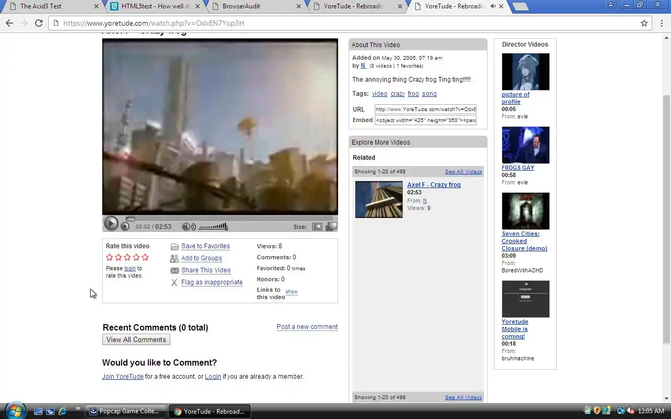Click the X icon beside Flag as inappropriate

(175, 283)
